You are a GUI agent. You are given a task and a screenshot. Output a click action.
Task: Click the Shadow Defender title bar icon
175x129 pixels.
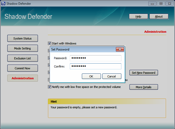tap(3, 3)
